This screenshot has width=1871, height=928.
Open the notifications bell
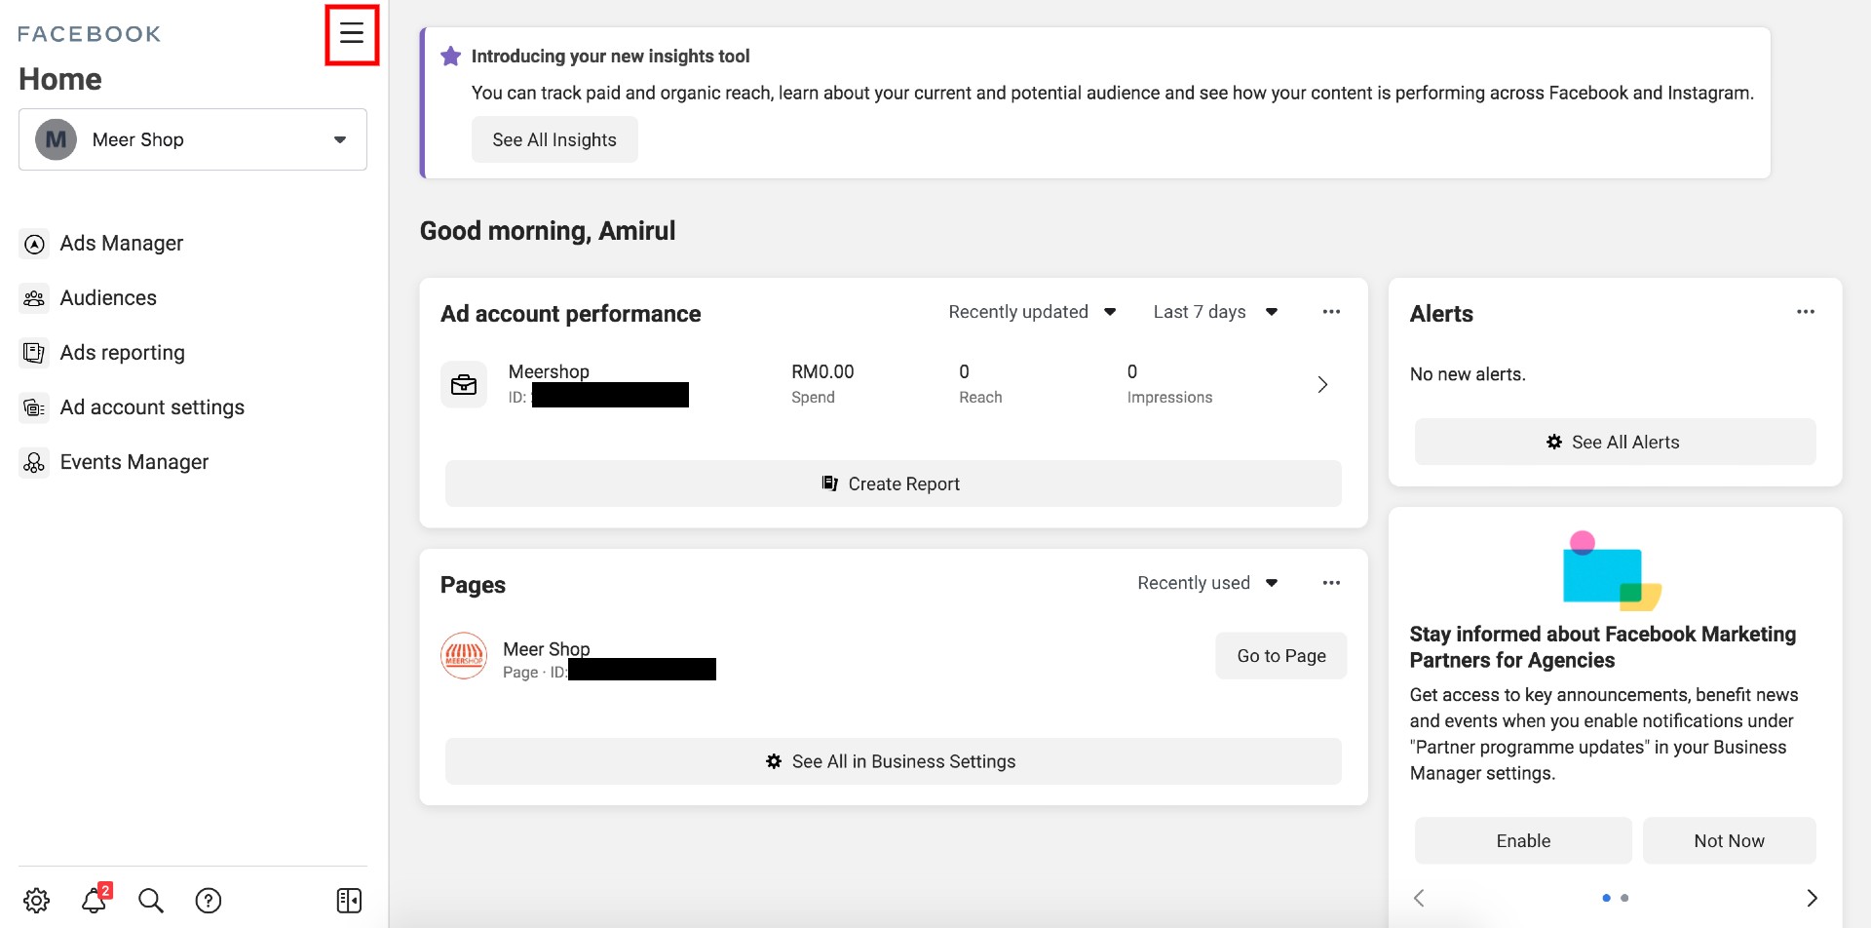[95, 899]
